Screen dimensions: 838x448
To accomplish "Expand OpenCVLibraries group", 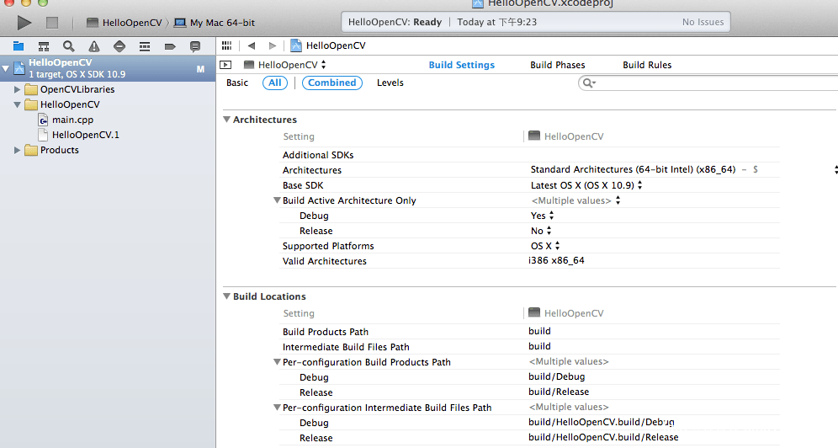I will (x=17, y=89).
